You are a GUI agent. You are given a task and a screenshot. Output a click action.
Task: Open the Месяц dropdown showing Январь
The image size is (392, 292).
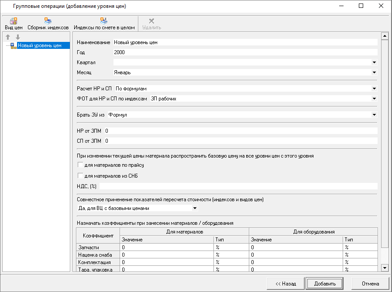pos(374,72)
